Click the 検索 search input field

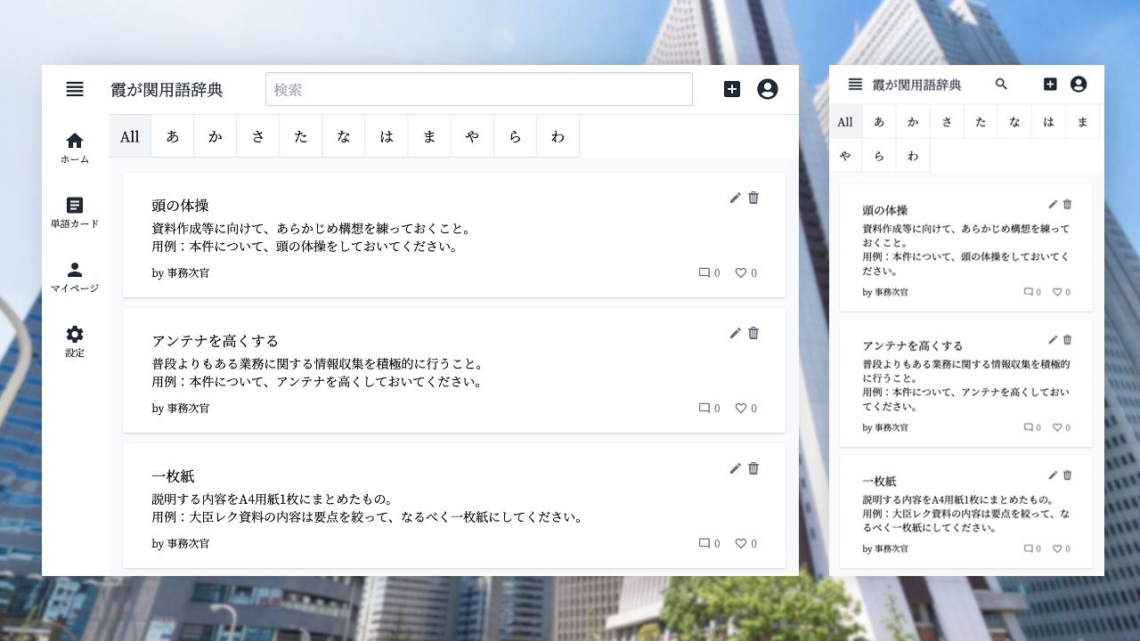pos(479,88)
